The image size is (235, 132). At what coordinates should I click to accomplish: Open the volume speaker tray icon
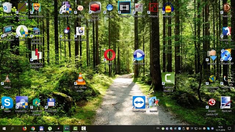[x=200, y=129]
